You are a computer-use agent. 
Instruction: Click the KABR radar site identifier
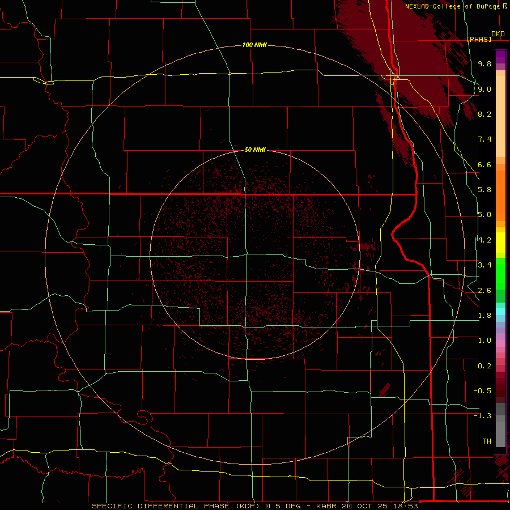[328, 506]
